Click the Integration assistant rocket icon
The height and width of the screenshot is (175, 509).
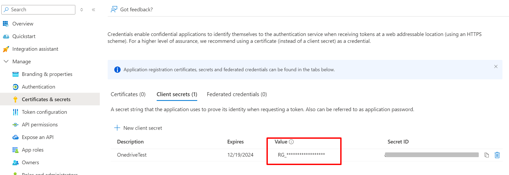coord(6,49)
